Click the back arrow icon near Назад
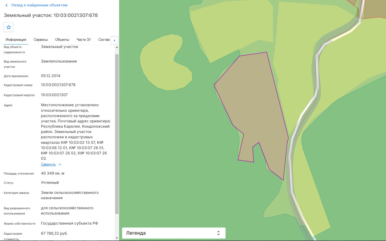 [x=7, y=5]
